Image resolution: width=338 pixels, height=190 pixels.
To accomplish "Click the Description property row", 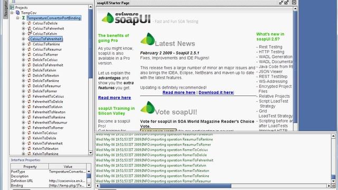I will [x=49, y=176].
